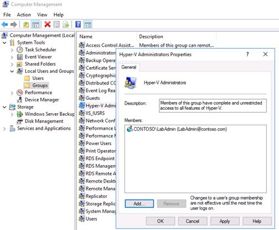The height and width of the screenshot is (230, 279).
Task: Click the Storage node icon
Action: [12, 107]
